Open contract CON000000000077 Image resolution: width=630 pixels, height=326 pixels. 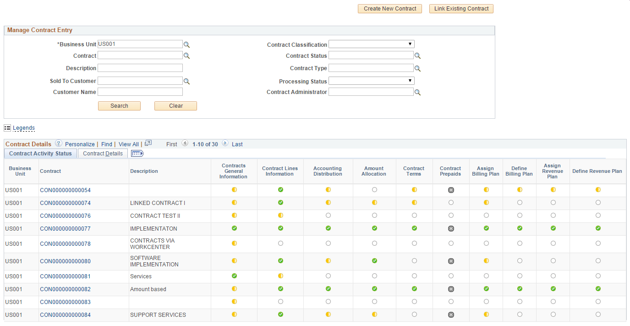65,228
